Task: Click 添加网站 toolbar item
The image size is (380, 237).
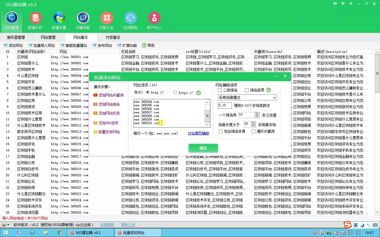Action: (13, 45)
